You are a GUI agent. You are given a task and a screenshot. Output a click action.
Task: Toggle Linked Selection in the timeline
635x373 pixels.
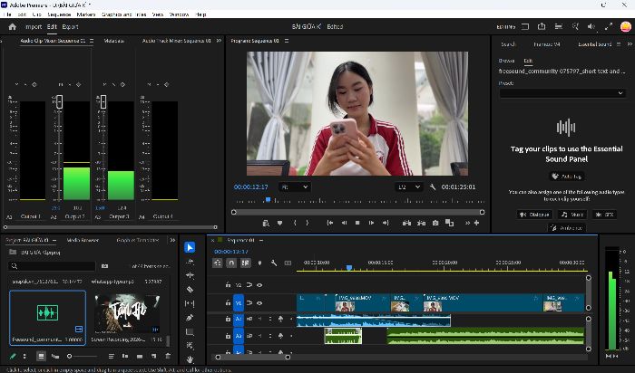click(245, 263)
